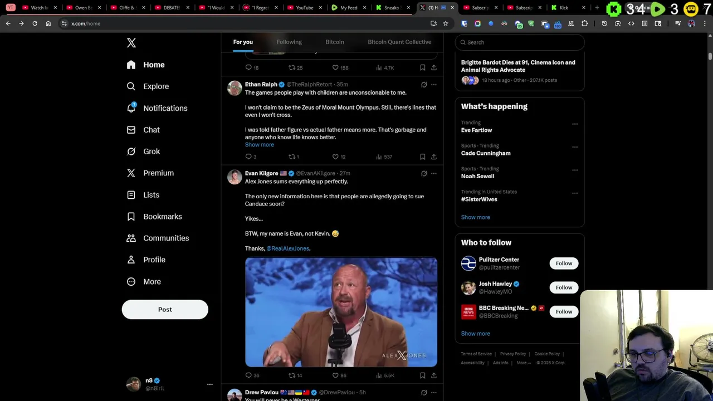Open account menu dots next to n8
Image resolution: width=713 pixels, height=401 pixels.
tap(210, 384)
